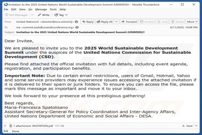Click the paperclip attachment icon
The height and width of the screenshot is (135, 202).
11,126
